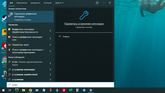Viewport: 165px width, 93px height.
Task: Expand the Параметры звука result arrow
Action: click(50, 45)
